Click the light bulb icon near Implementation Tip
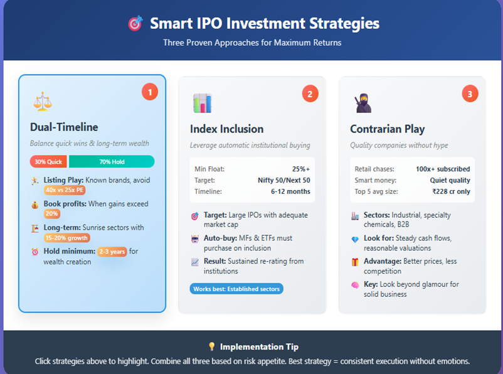 click(x=211, y=346)
